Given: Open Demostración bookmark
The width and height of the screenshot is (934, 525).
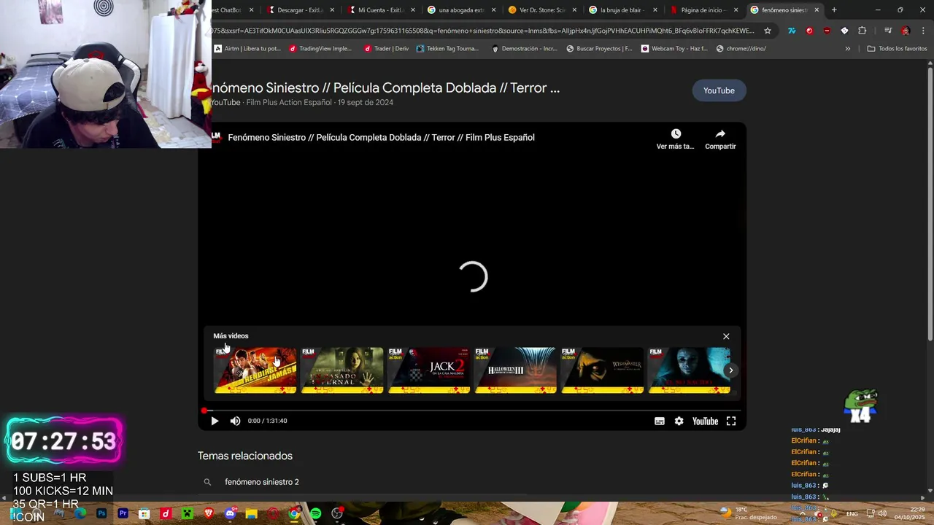Looking at the screenshot, I should click(525, 49).
